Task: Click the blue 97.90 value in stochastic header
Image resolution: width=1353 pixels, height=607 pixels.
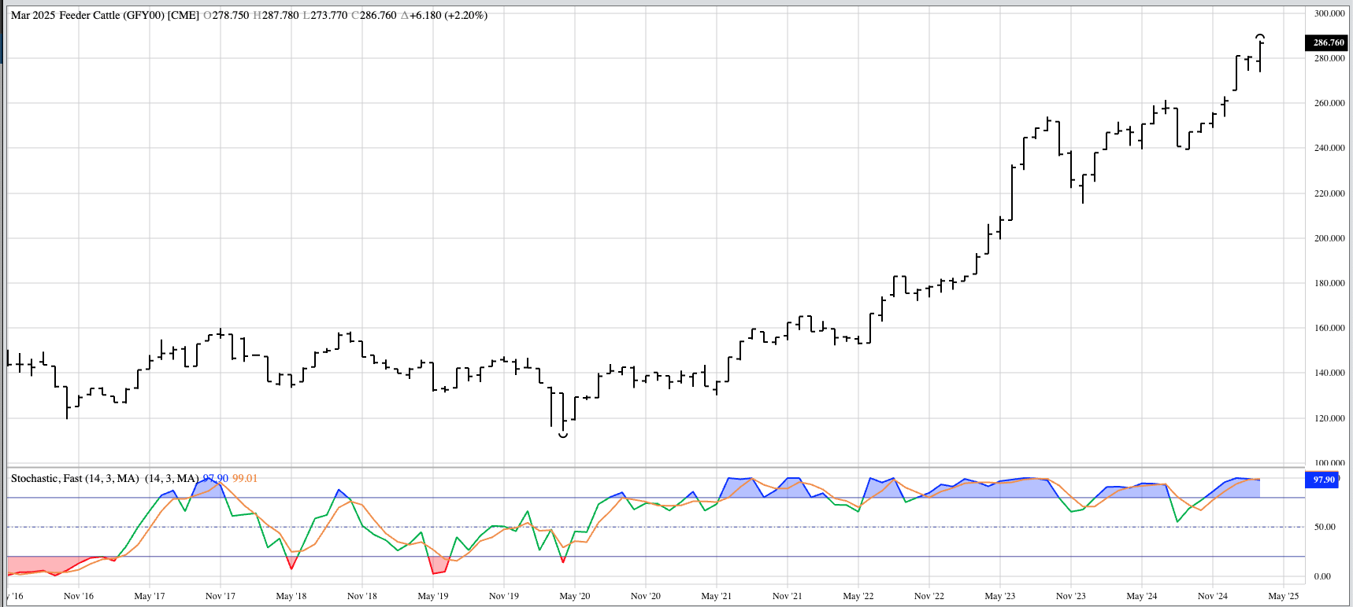Action: 216,478
